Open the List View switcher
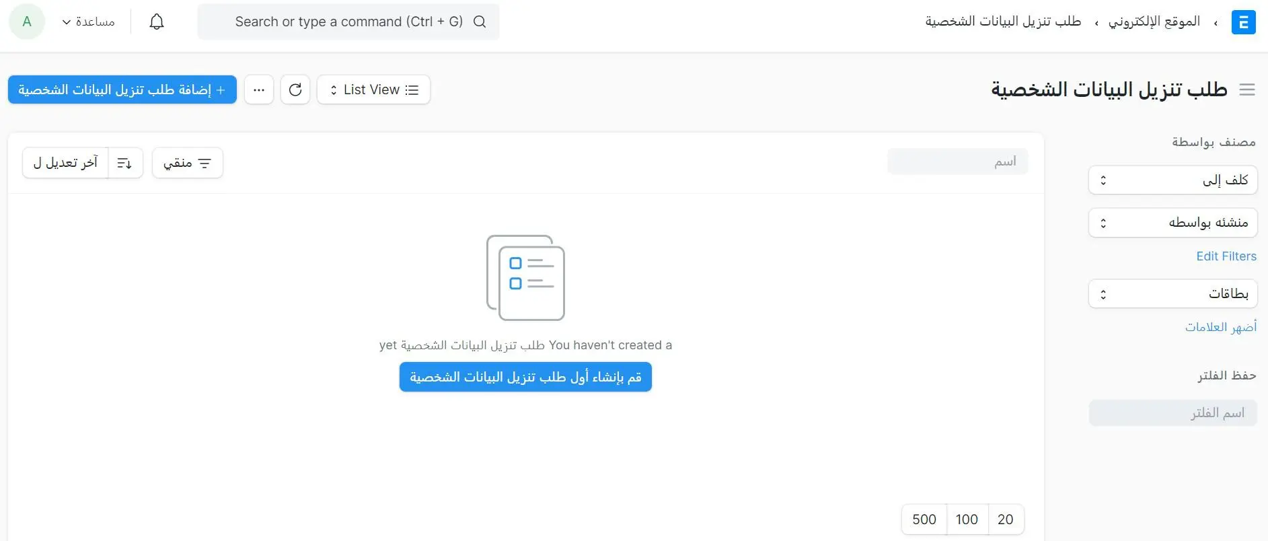The image size is (1268, 541). [373, 89]
